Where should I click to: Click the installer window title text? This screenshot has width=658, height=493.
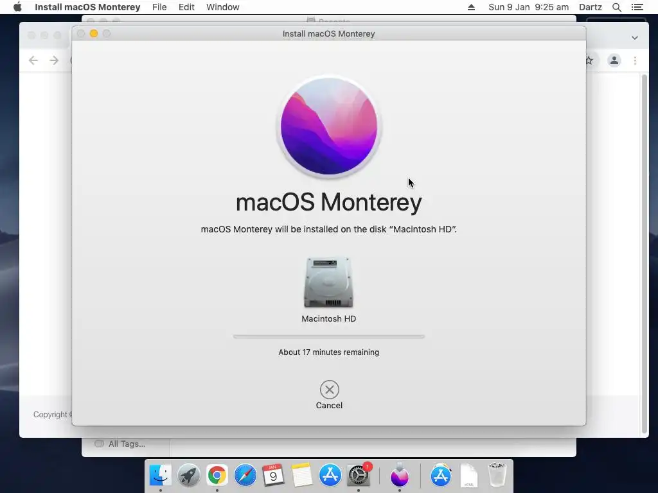point(328,33)
